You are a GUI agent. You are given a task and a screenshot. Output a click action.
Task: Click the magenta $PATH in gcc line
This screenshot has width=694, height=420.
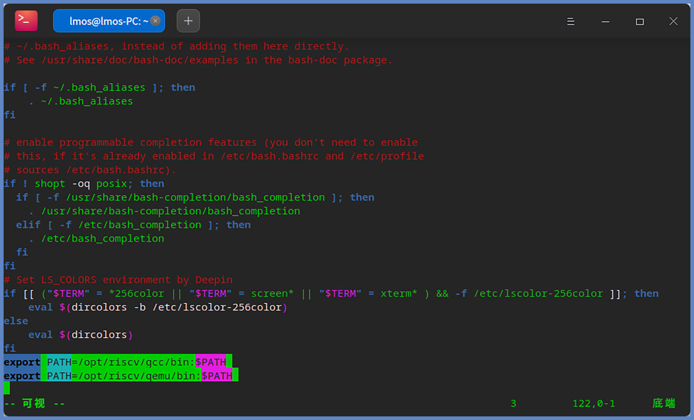coord(211,362)
